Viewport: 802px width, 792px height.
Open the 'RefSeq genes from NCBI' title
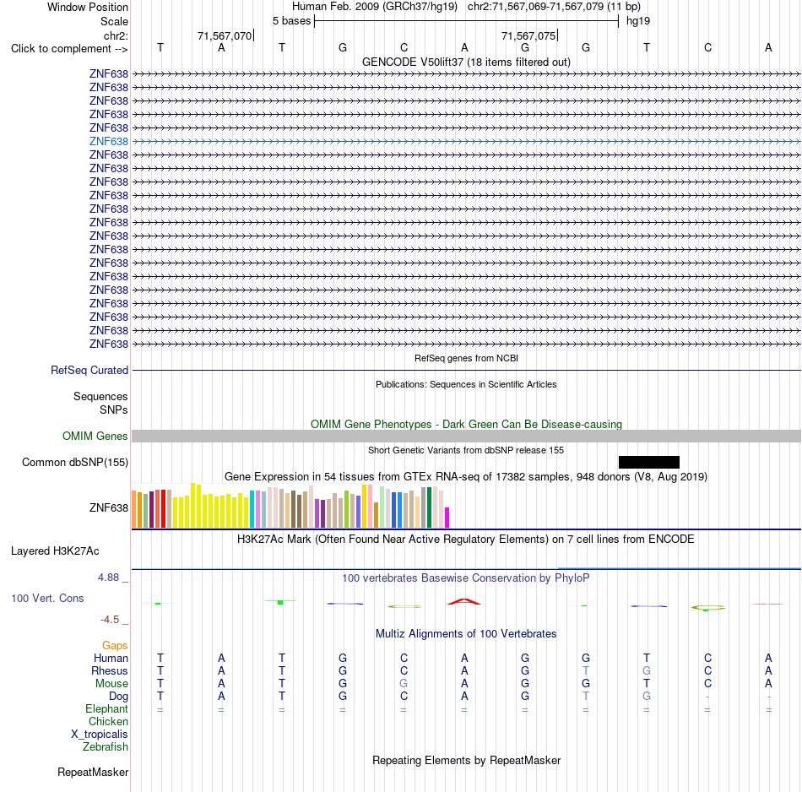[466, 358]
